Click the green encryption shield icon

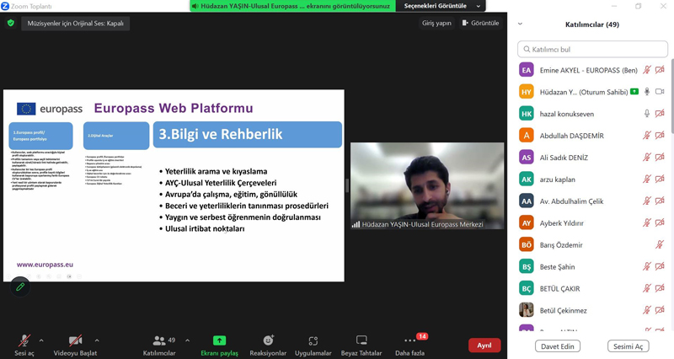click(x=11, y=24)
